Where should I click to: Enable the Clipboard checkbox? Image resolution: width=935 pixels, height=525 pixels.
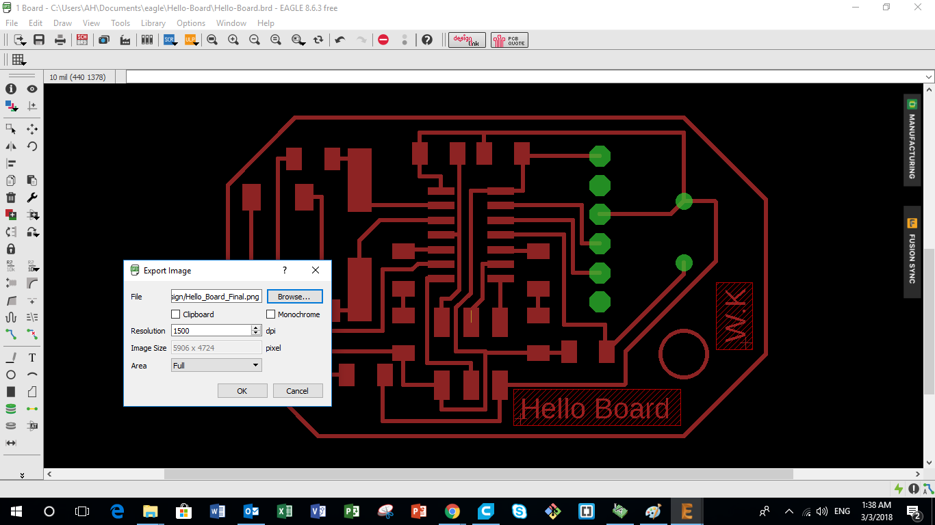(176, 314)
